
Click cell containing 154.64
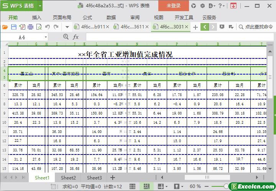(97, 95)
